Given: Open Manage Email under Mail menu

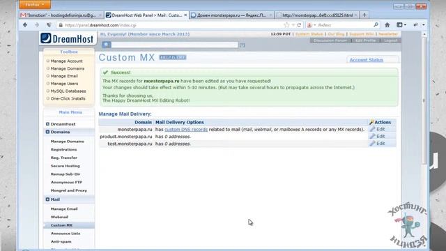Looking at the screenshot, I should [x=64, y=209].
